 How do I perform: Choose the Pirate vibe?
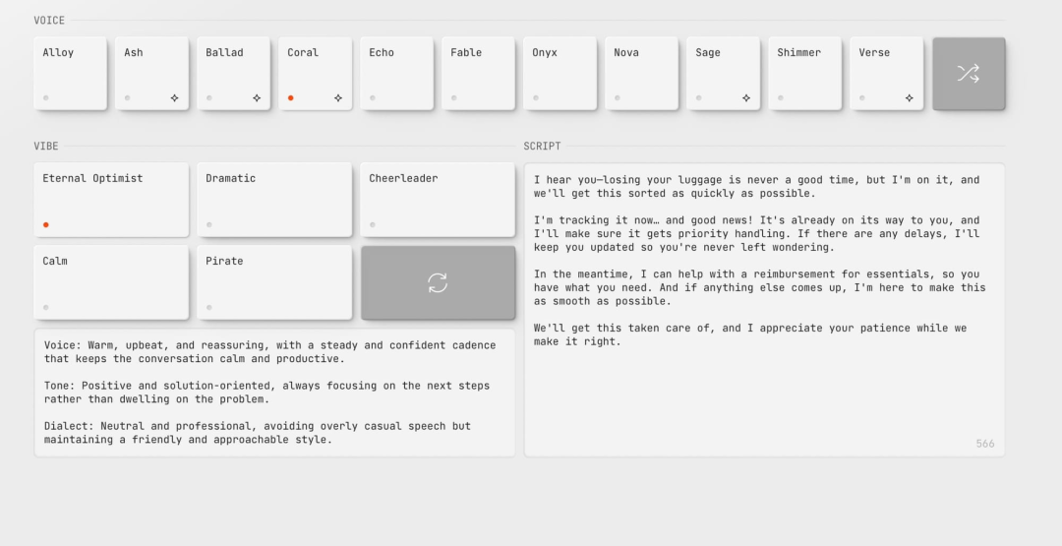coord(273,282)
